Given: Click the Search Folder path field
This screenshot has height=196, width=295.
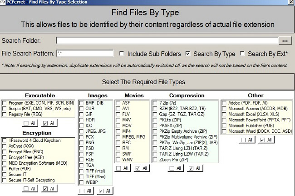Looking at the screenshot, I should click(167, 41).
